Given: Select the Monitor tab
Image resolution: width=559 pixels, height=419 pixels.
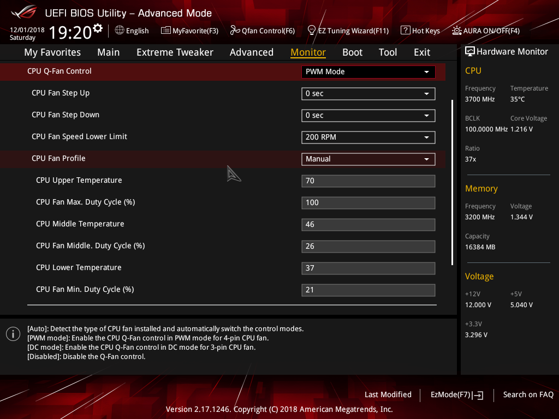Looking at the screenshot, I should tap(308, 52).
